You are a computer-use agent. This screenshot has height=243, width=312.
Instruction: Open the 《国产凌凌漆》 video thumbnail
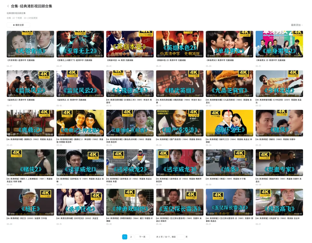180,123
